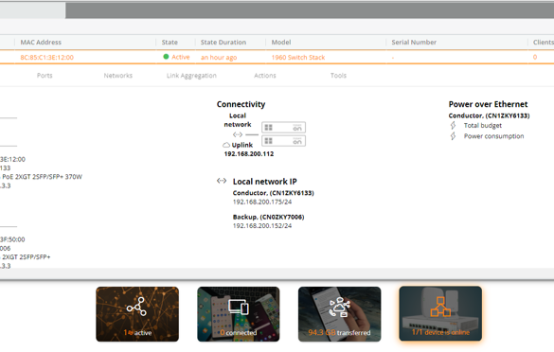Click the Power over Ethernet heading
The width and height of the screenshot is (554, 352).
click(488, 104)
